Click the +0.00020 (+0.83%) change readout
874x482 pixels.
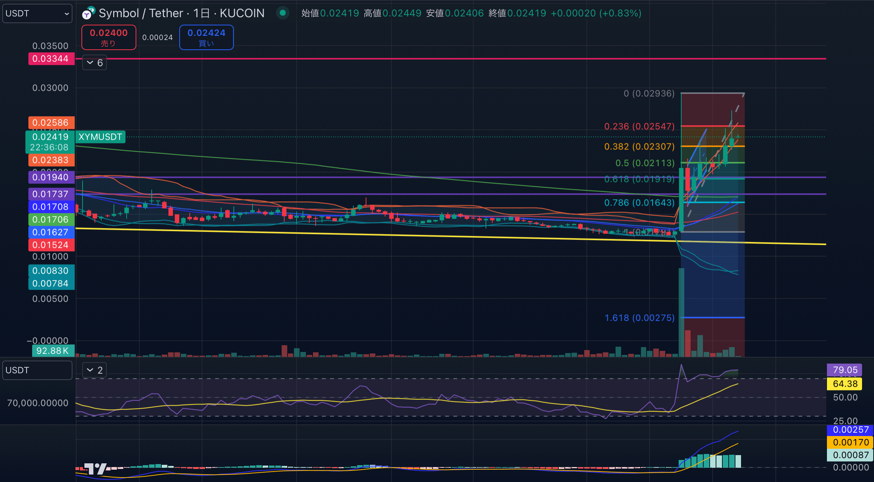596,13
